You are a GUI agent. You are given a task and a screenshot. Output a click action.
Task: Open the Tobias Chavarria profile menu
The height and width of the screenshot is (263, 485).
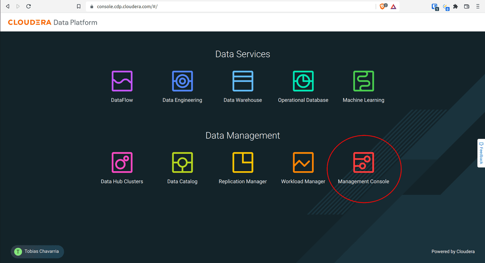pyautogui.click(x=37, y=251)
